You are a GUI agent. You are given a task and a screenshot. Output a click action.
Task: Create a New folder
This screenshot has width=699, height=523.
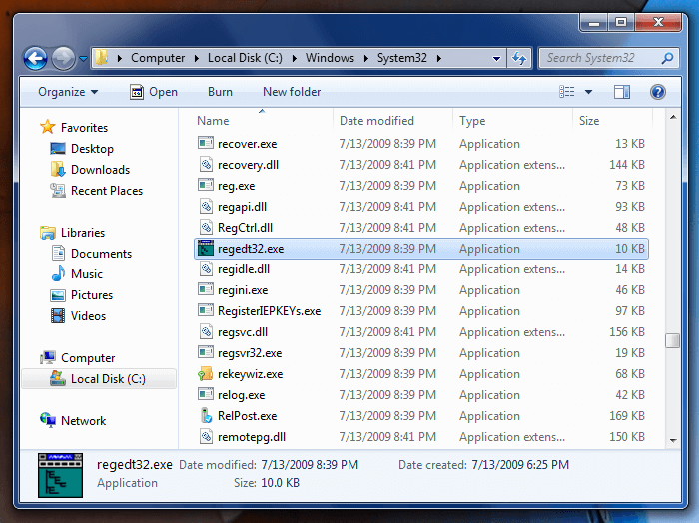click(x=292, y=92)
